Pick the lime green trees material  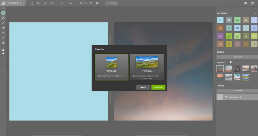pyautogui.click(x=254, y=36)
